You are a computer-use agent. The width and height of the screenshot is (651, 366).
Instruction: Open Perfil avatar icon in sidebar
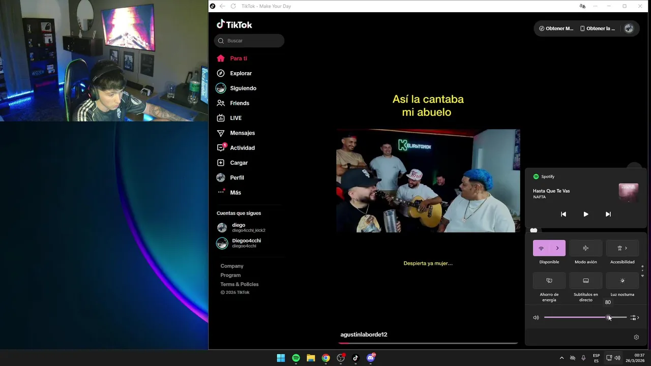[x=221, y=177]
